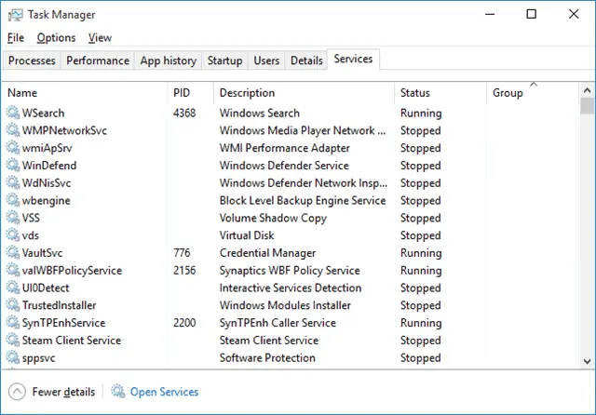Click the gear icon beside sppsvc
The height and width of the screenshot is (415, 596).
click(13, 357)
